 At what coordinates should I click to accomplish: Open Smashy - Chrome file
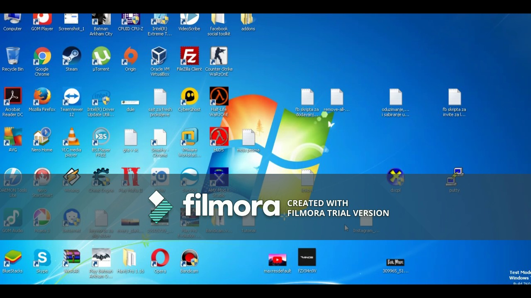tap(160, 137)
